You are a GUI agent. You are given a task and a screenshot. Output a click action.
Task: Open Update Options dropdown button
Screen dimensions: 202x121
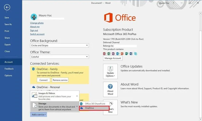[x=110, y=71]
